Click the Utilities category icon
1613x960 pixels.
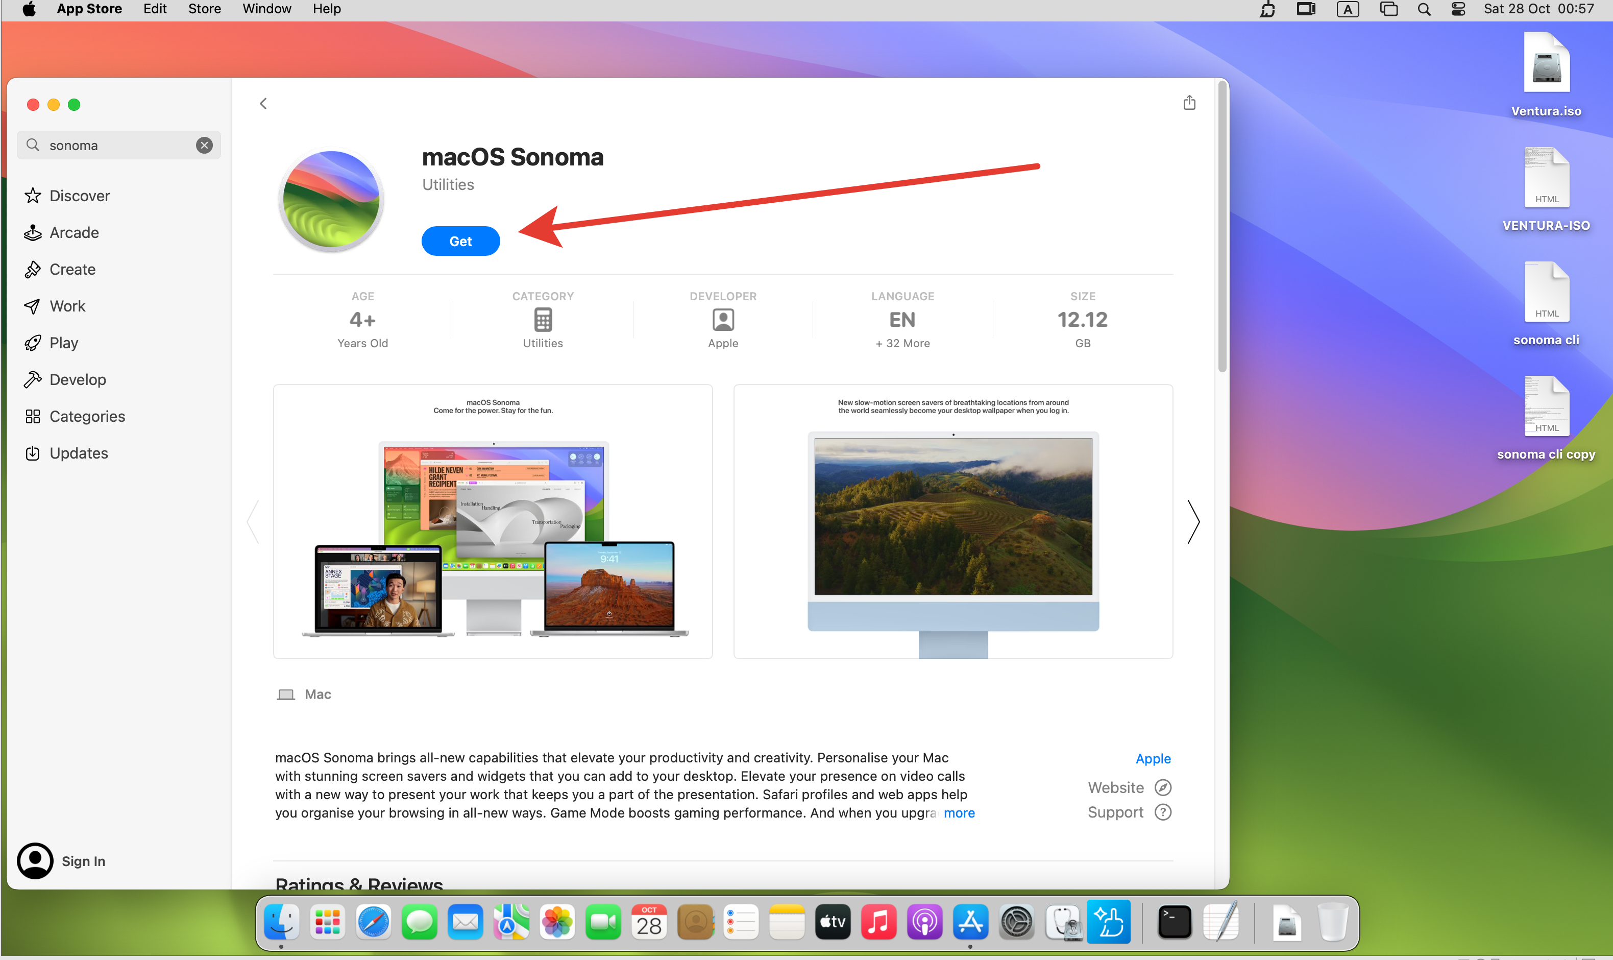coord(543,320)
